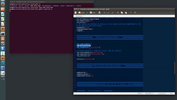Launch the first MATLAB icon in the dock
Viewport: 177px width, 100px height.
point(3,29)
